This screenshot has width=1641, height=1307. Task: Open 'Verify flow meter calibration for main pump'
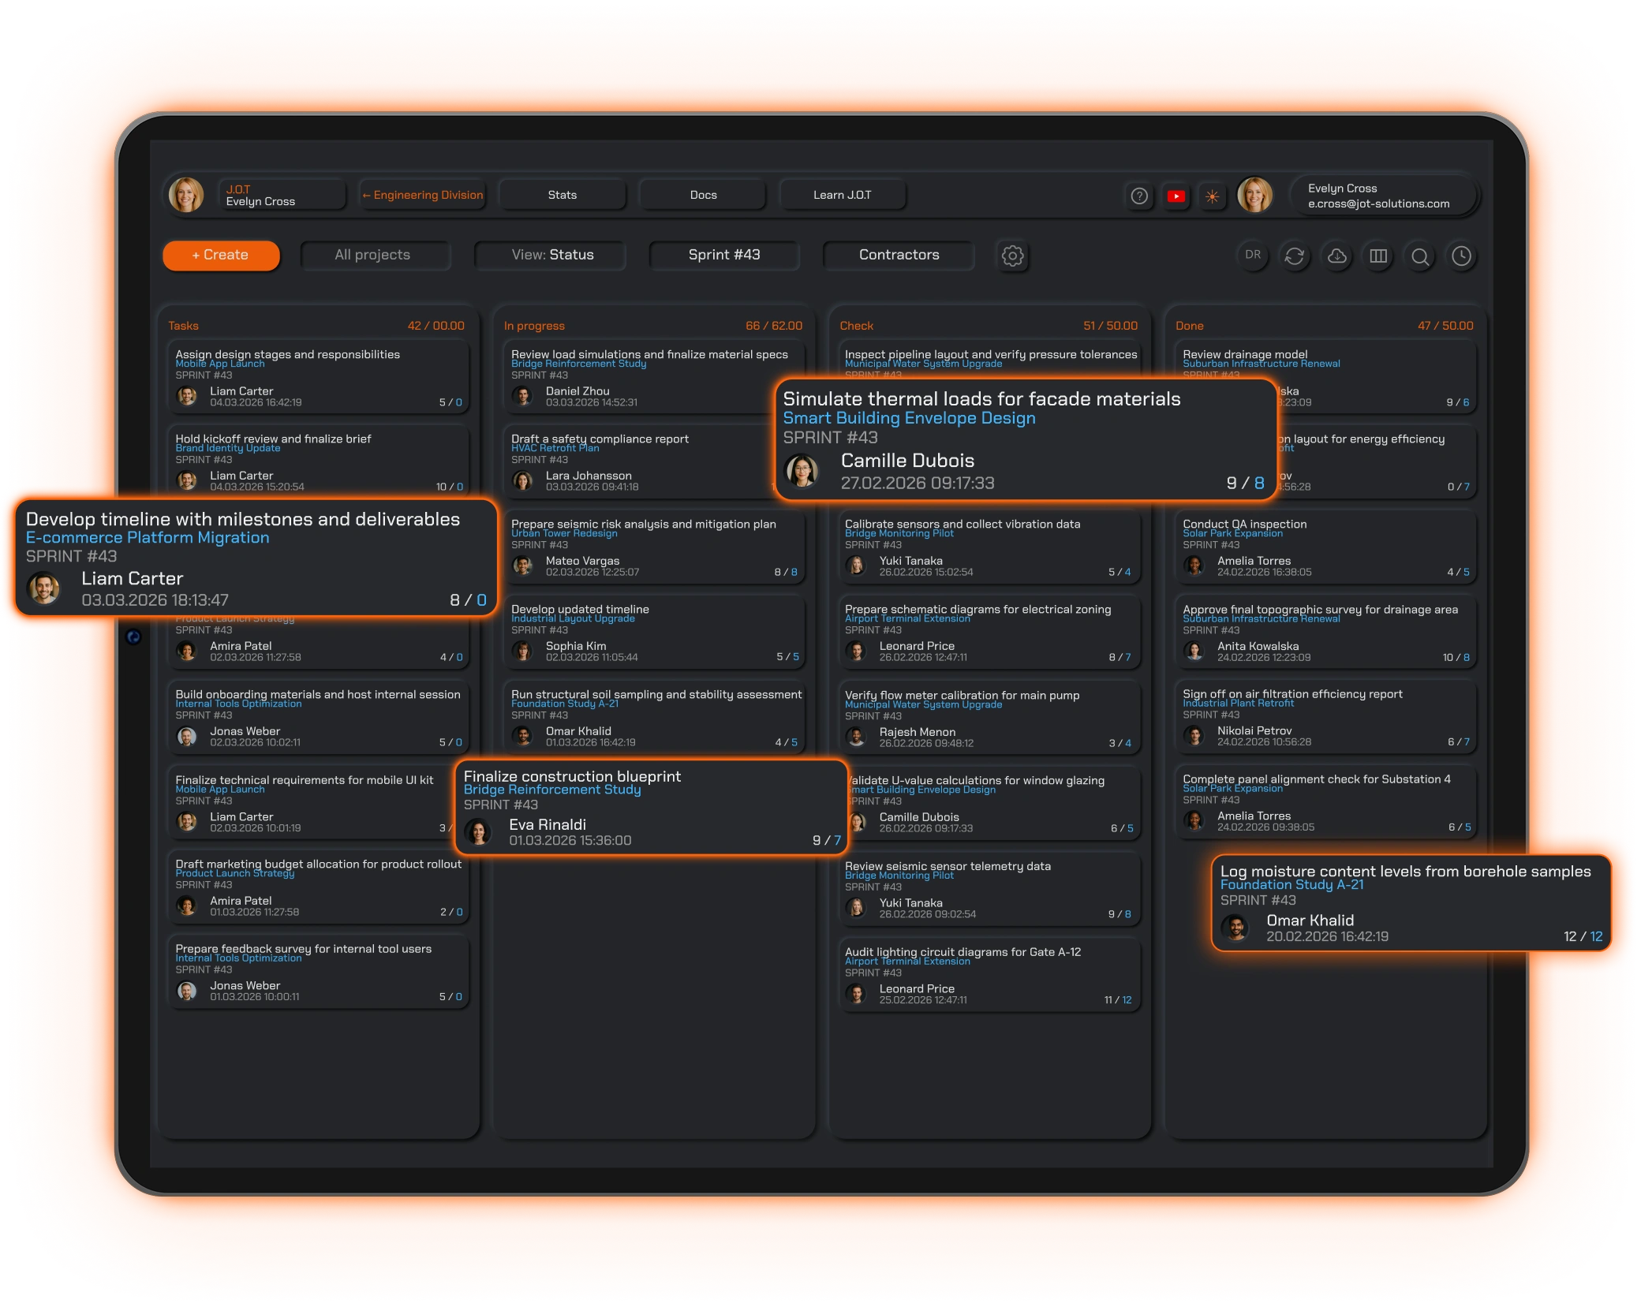989,718
